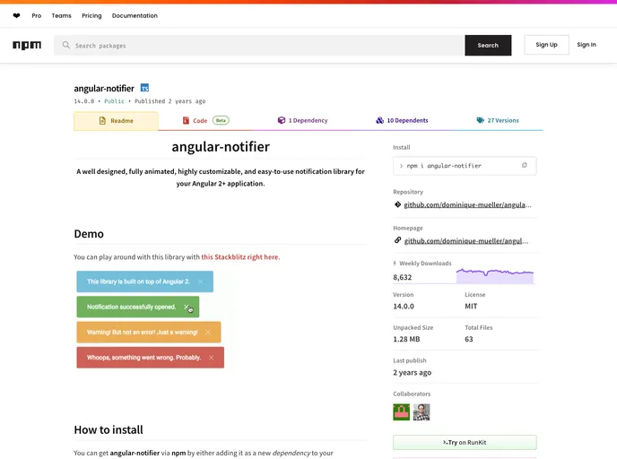
Task: Click the Sign In link
Action: (587, 45)
